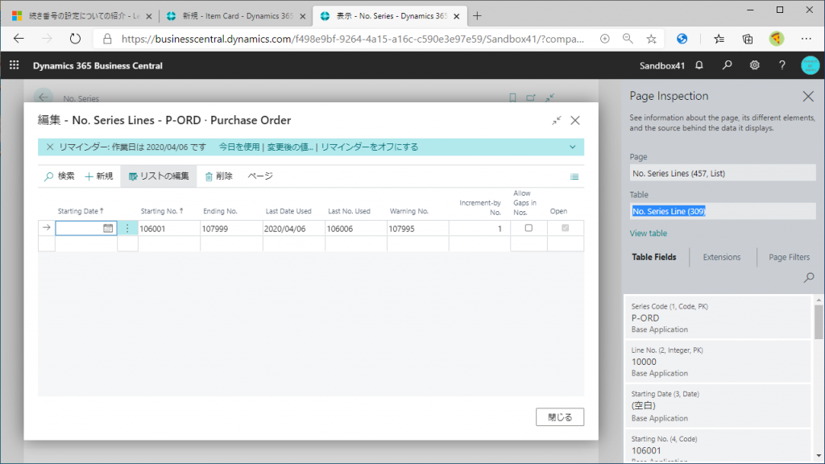This screenshot has height=464, width=825.
Task: Click the Last No. Used cell 106006
Action: tap(355, 229)
